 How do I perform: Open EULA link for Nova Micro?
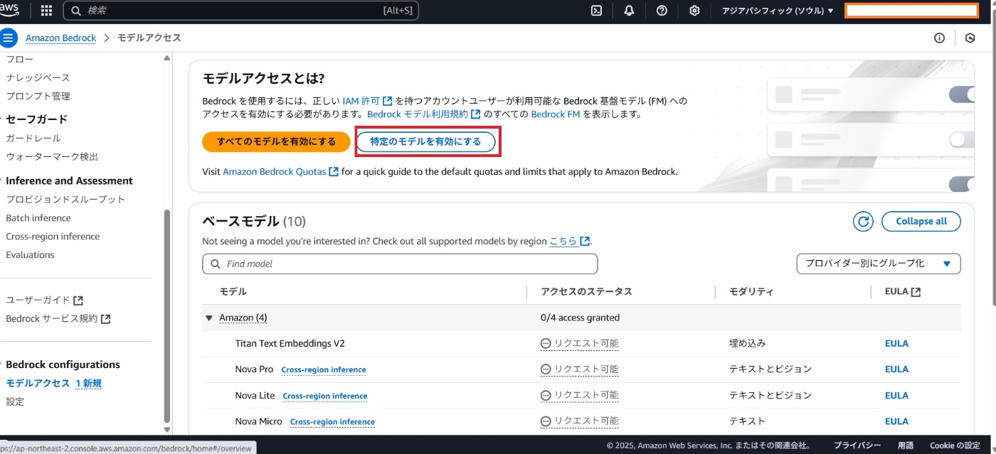click(x=896, y=421)
